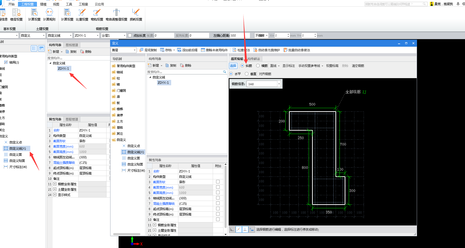The width and height of the screenshot is (465, 248).
Task: Click 删除 in the main window's 构件列表 panel
Action: (x=86, y=52)
